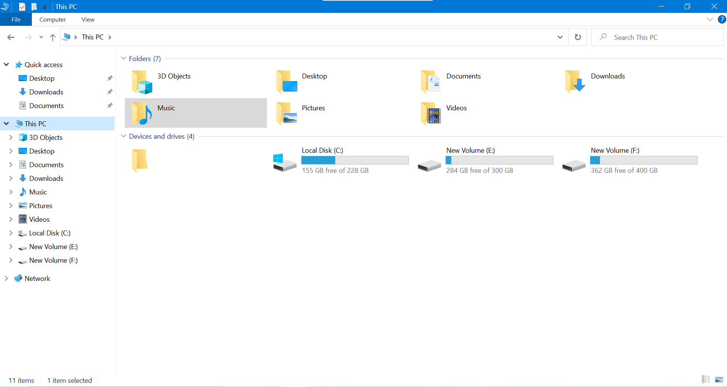This screenshot has width=727, height=387.
Task: Select the Local Disk (C:) drive icon
Action: (x=284, y=162)
